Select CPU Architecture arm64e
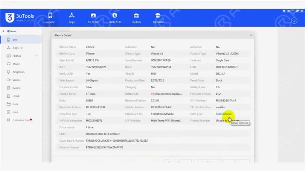The height and width of the screenshot is (171, 305). point(220,107)
